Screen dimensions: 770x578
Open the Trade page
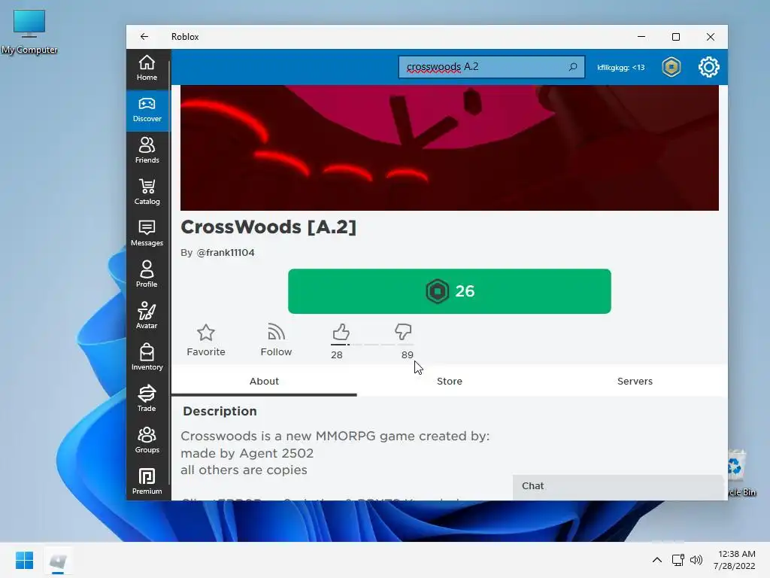[147, 399]
